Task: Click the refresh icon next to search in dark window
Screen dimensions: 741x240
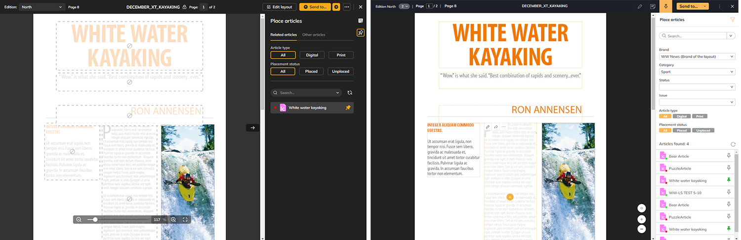Action: coord(350,93)
